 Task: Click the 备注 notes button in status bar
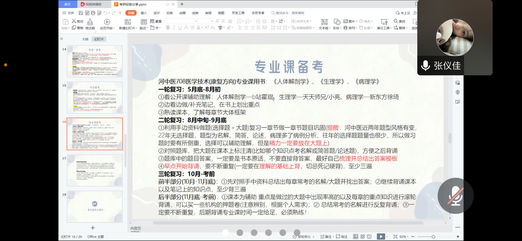pos(326,236)
